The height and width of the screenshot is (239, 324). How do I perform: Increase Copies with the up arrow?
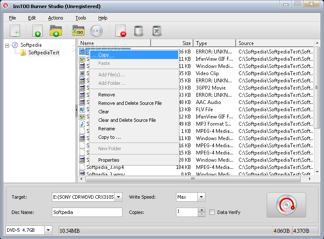[x=202, y=210]
